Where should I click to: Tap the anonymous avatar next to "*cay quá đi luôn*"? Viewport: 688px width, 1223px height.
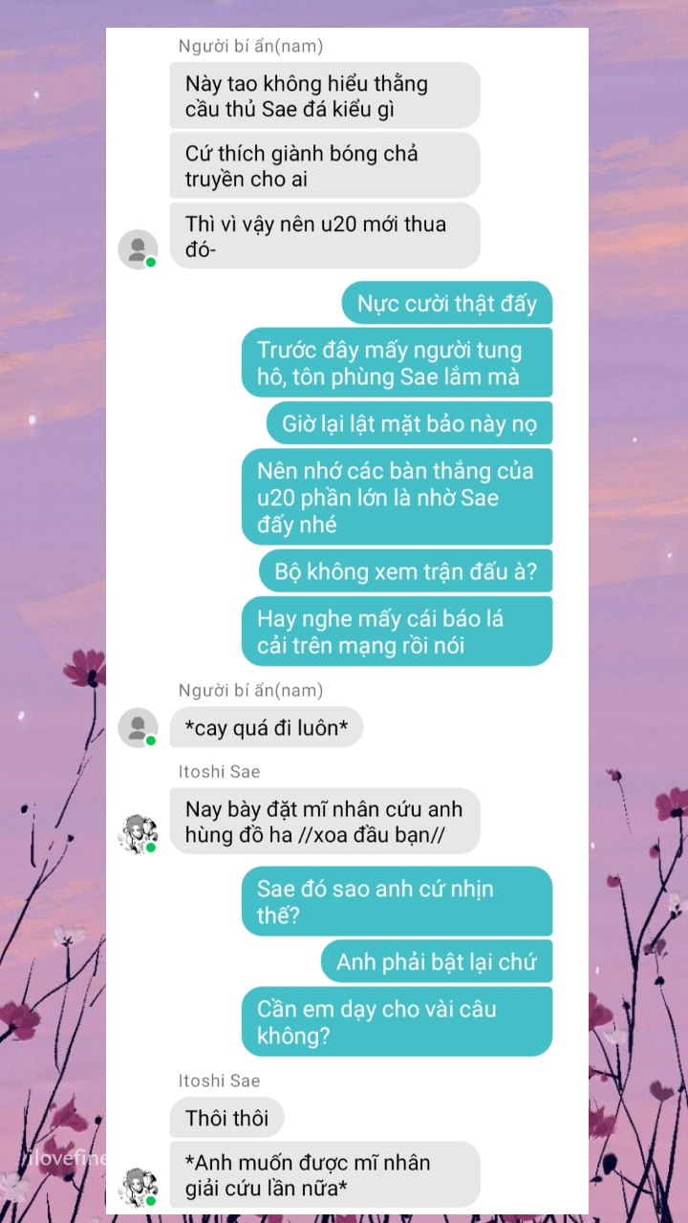coord(138,728)
